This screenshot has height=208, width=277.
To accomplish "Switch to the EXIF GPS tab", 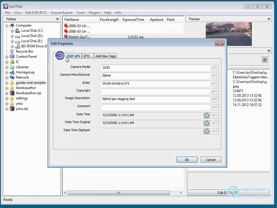I will pyautogui.click(x=74, y=56).
